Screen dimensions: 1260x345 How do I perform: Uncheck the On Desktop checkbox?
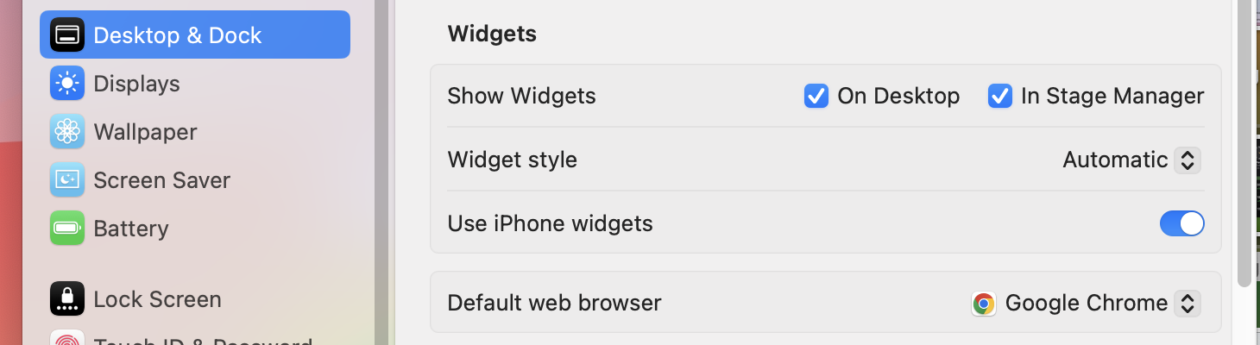click(816, 96)
